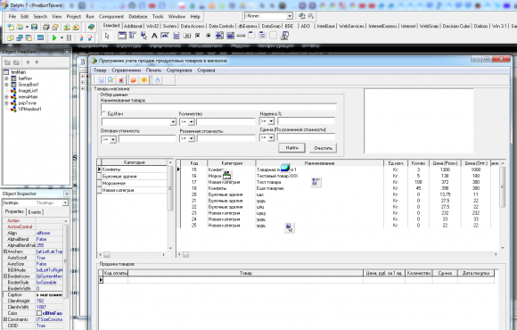This screenshot has height=330, width=517.
Task: Open the Количество comparison operator dropdown
Action: [x=192, y=122]
